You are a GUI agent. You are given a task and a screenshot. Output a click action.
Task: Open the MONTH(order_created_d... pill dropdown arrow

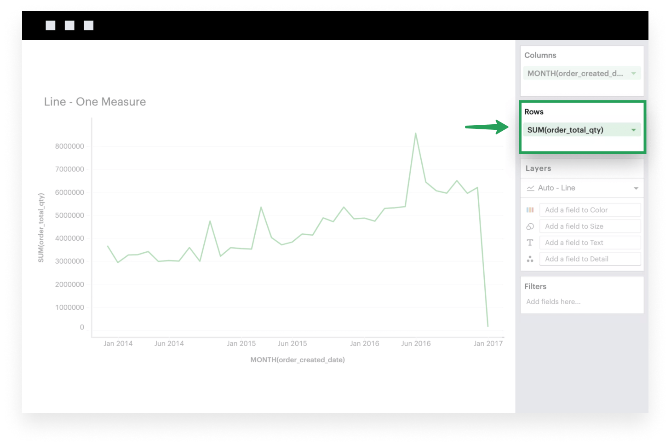[x=633, y=74]
